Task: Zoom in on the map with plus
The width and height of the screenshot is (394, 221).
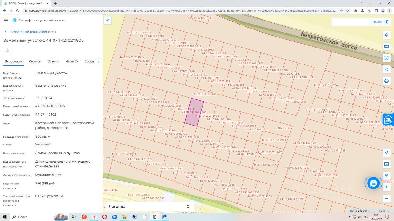Action: click(387, 187)
